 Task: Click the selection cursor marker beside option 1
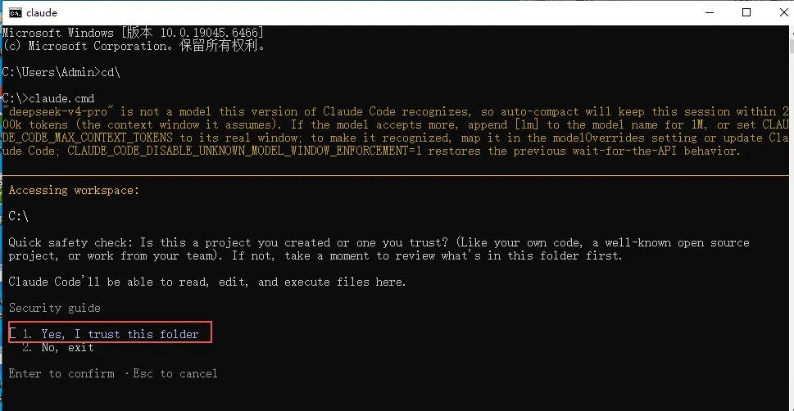coord(12,333)
